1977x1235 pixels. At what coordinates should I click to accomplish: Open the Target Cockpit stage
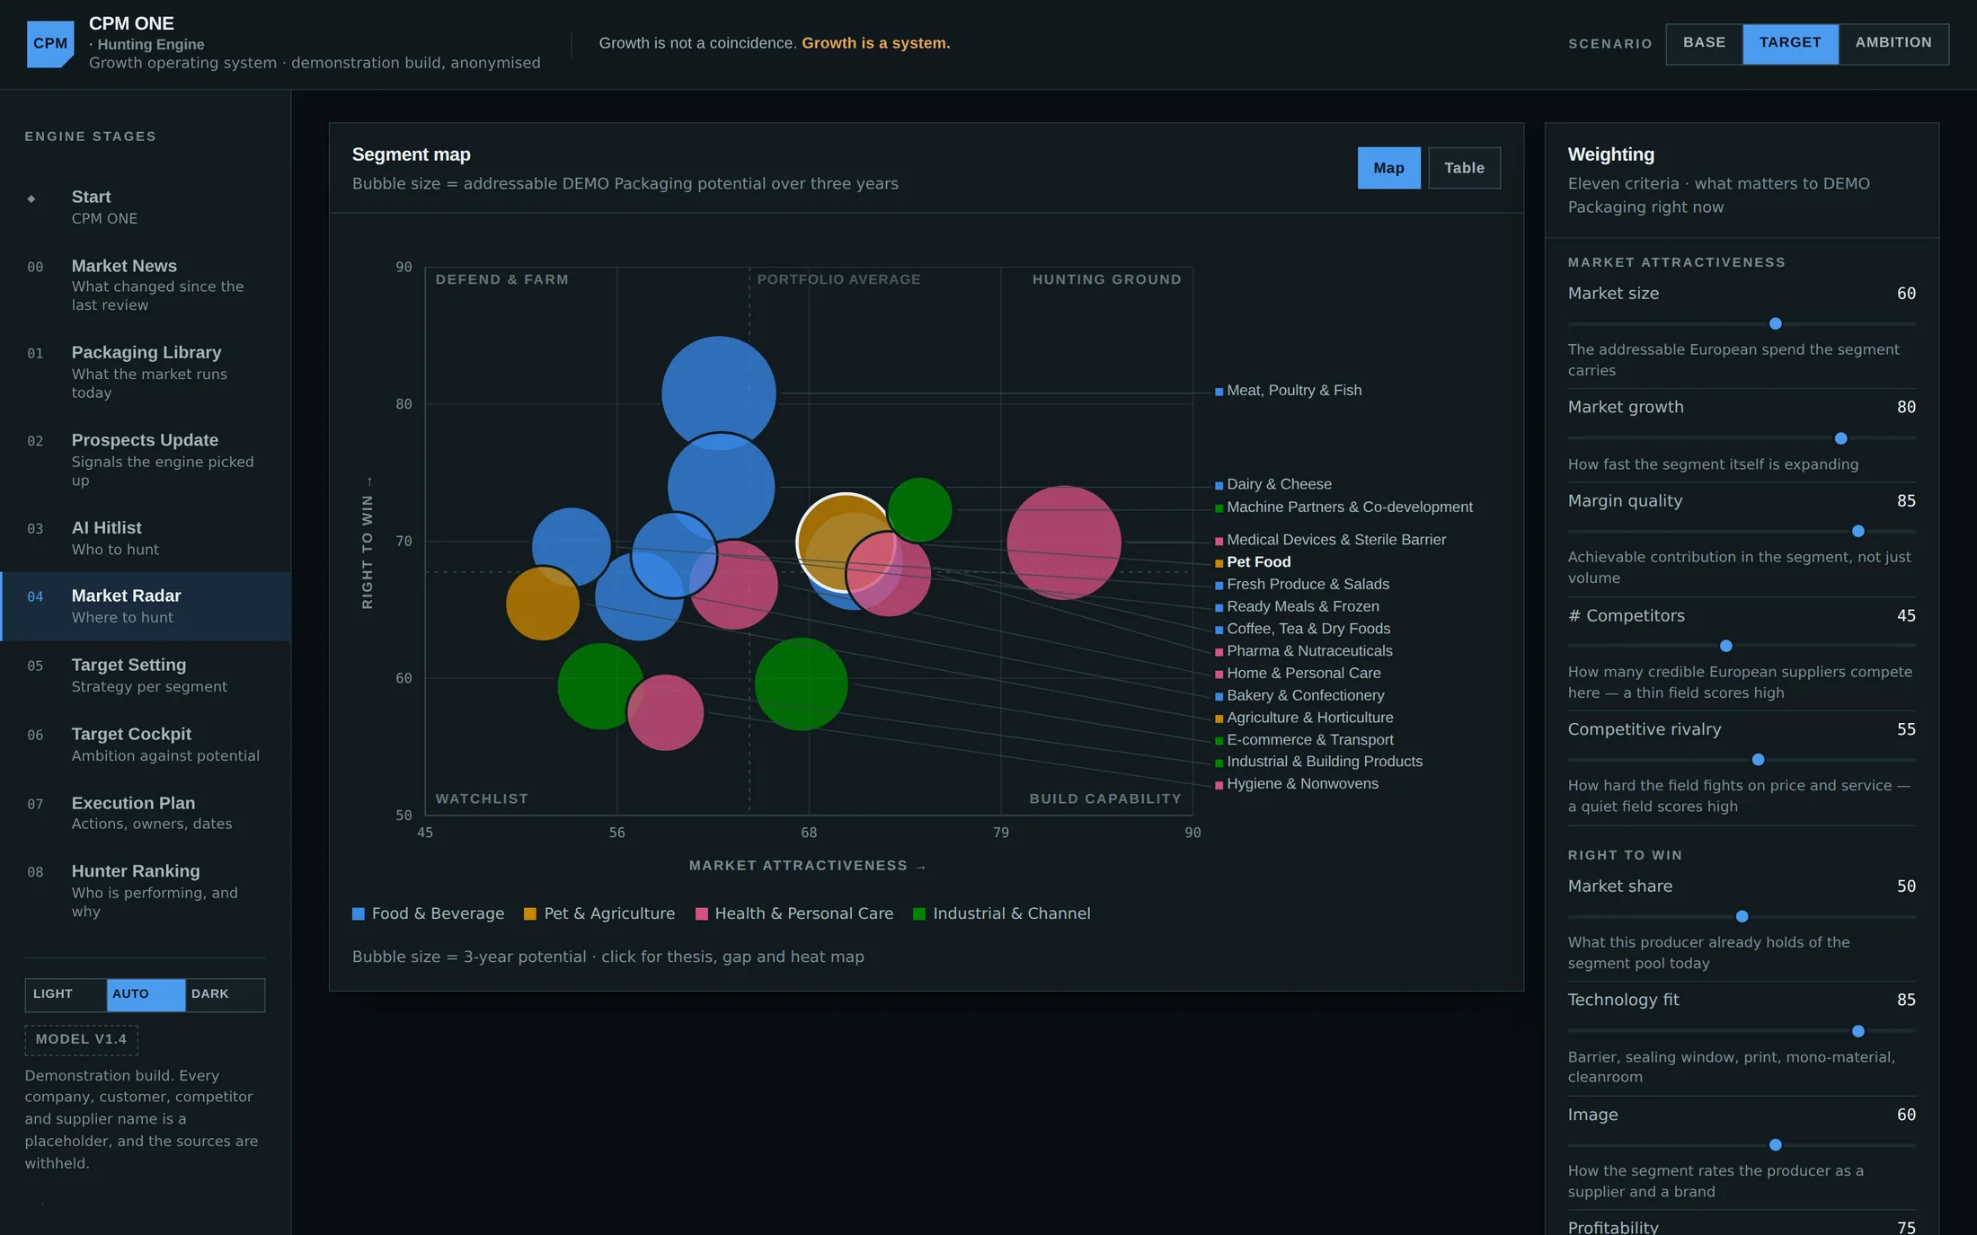tap(146, 745)
